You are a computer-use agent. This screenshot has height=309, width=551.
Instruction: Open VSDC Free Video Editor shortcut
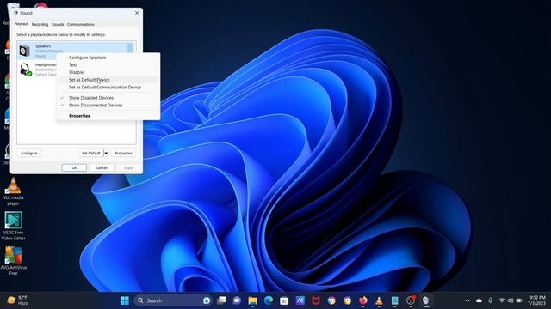[x=14, y=226]
